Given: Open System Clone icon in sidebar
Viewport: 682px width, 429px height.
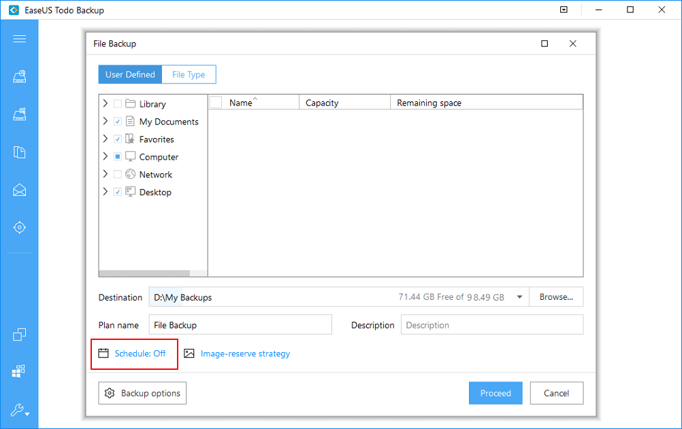Looking at the screenshot, I should click(x=18, y=371).
